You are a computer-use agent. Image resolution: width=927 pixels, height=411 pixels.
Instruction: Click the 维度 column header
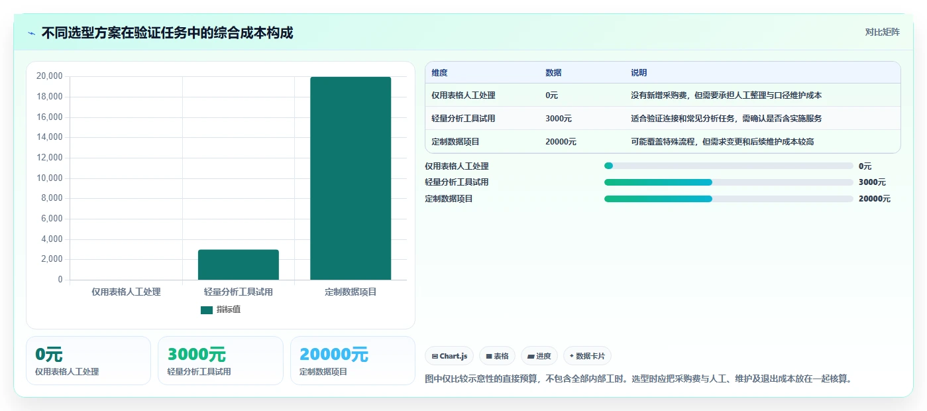point(439,73)
